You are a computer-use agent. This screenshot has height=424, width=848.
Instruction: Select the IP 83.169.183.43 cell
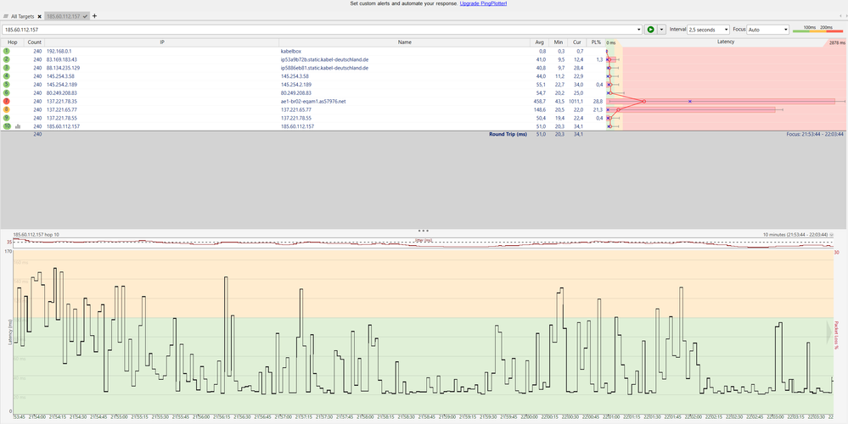[x=62, y=59]
